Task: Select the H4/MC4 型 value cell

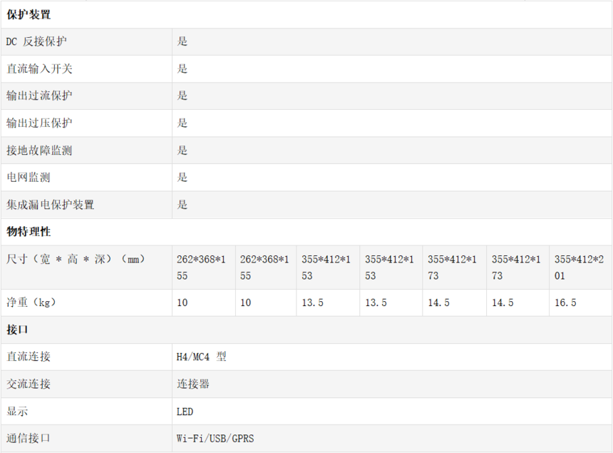Action: 201,357
